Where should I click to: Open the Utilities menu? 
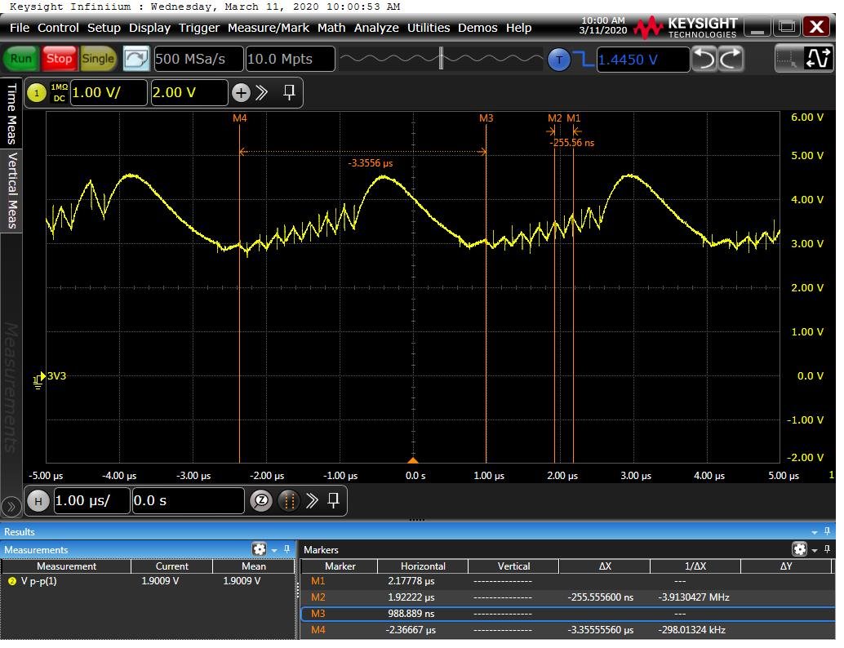point(429,28)
